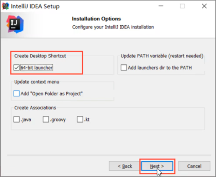
Task: Minimize the IntelliJ IDEA Setup window
Action: coord(161,6)
